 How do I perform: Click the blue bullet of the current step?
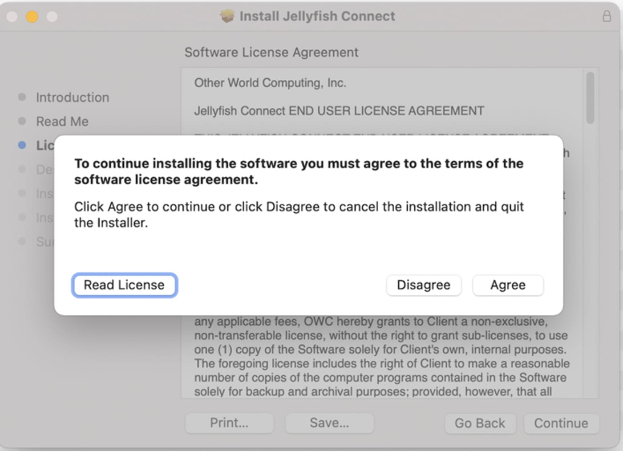(x=22, y=145)
